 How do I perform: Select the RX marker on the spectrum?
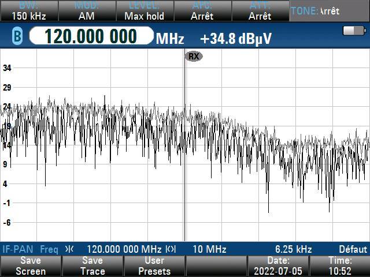pos(193,56)
